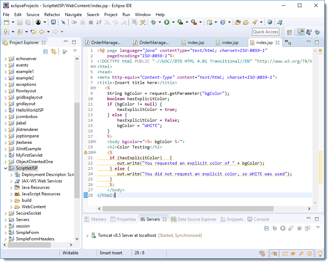Viewport: 330px width, 264px height.
Task: Switch to the Java EE perspective icon
Action: pos(301,32)
